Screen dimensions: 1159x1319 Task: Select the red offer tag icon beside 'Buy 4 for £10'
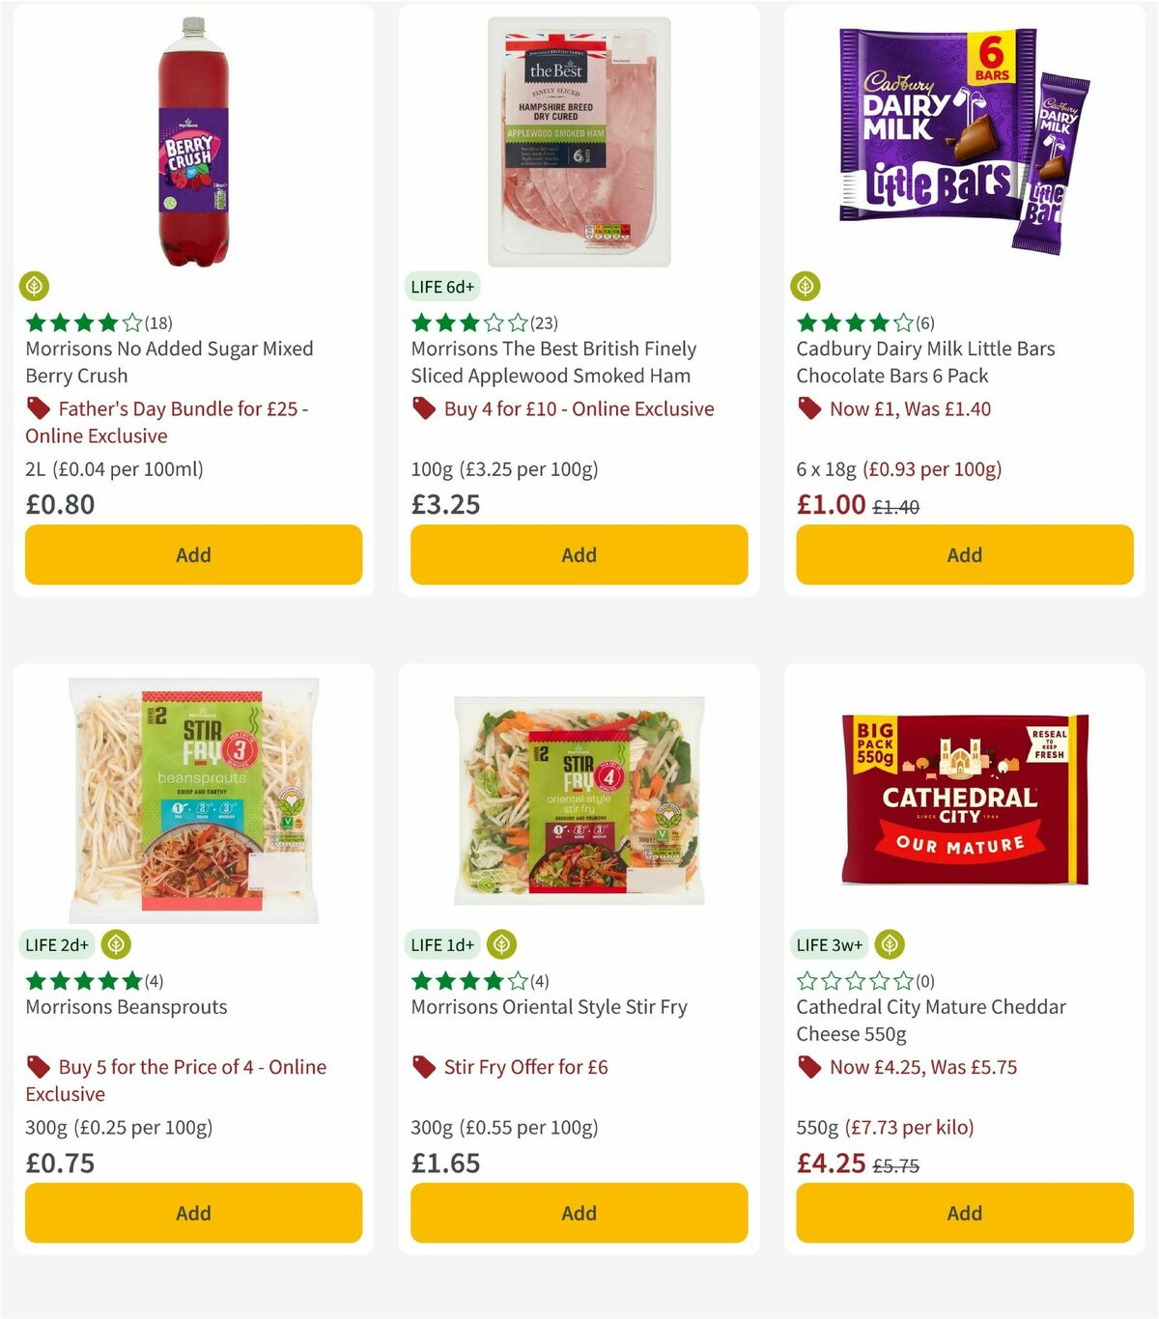[x=425, y=408]
